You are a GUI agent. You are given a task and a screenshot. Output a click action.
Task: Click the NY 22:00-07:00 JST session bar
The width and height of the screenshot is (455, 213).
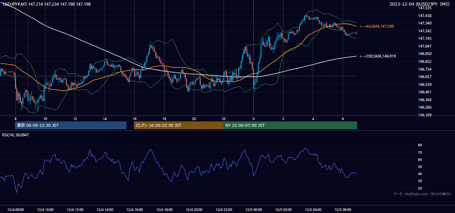[x=290, y=125]
